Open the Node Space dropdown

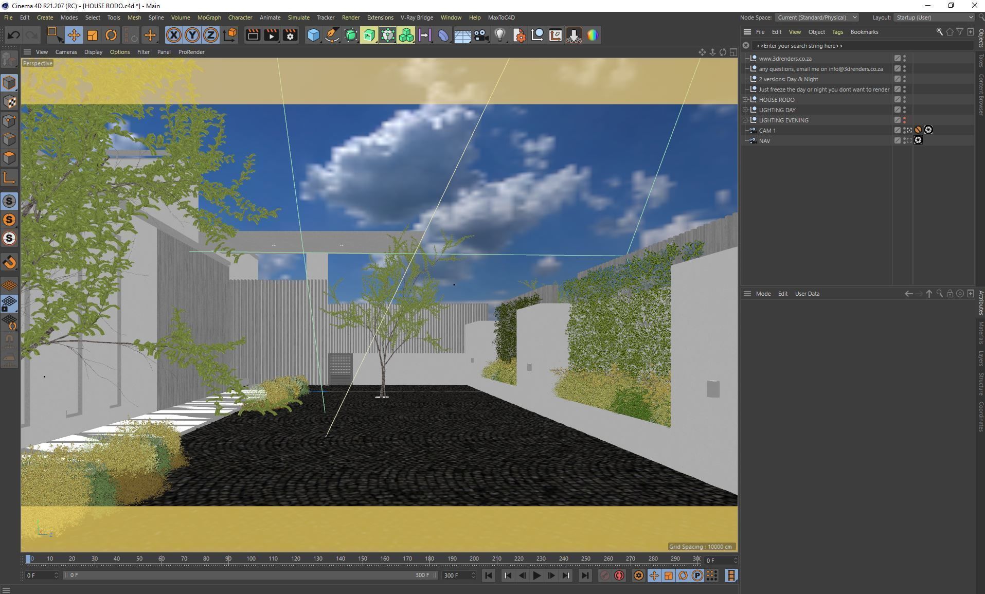tap(817, 17)
